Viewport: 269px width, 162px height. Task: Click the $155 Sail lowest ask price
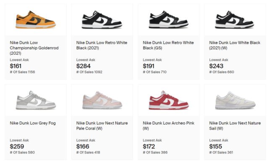click(x=215, y=146)
